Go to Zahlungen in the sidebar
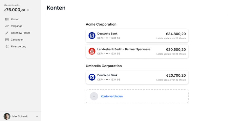The width and height of the screenshot is (233, 121). (17, 39)
